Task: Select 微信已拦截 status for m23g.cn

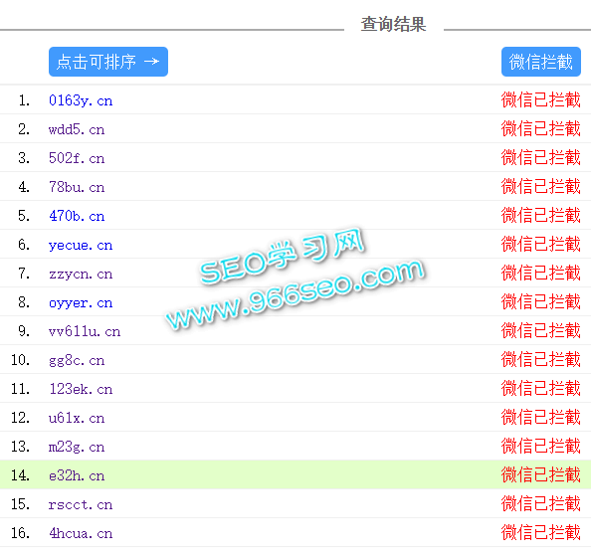Action: tap(540, 447)
